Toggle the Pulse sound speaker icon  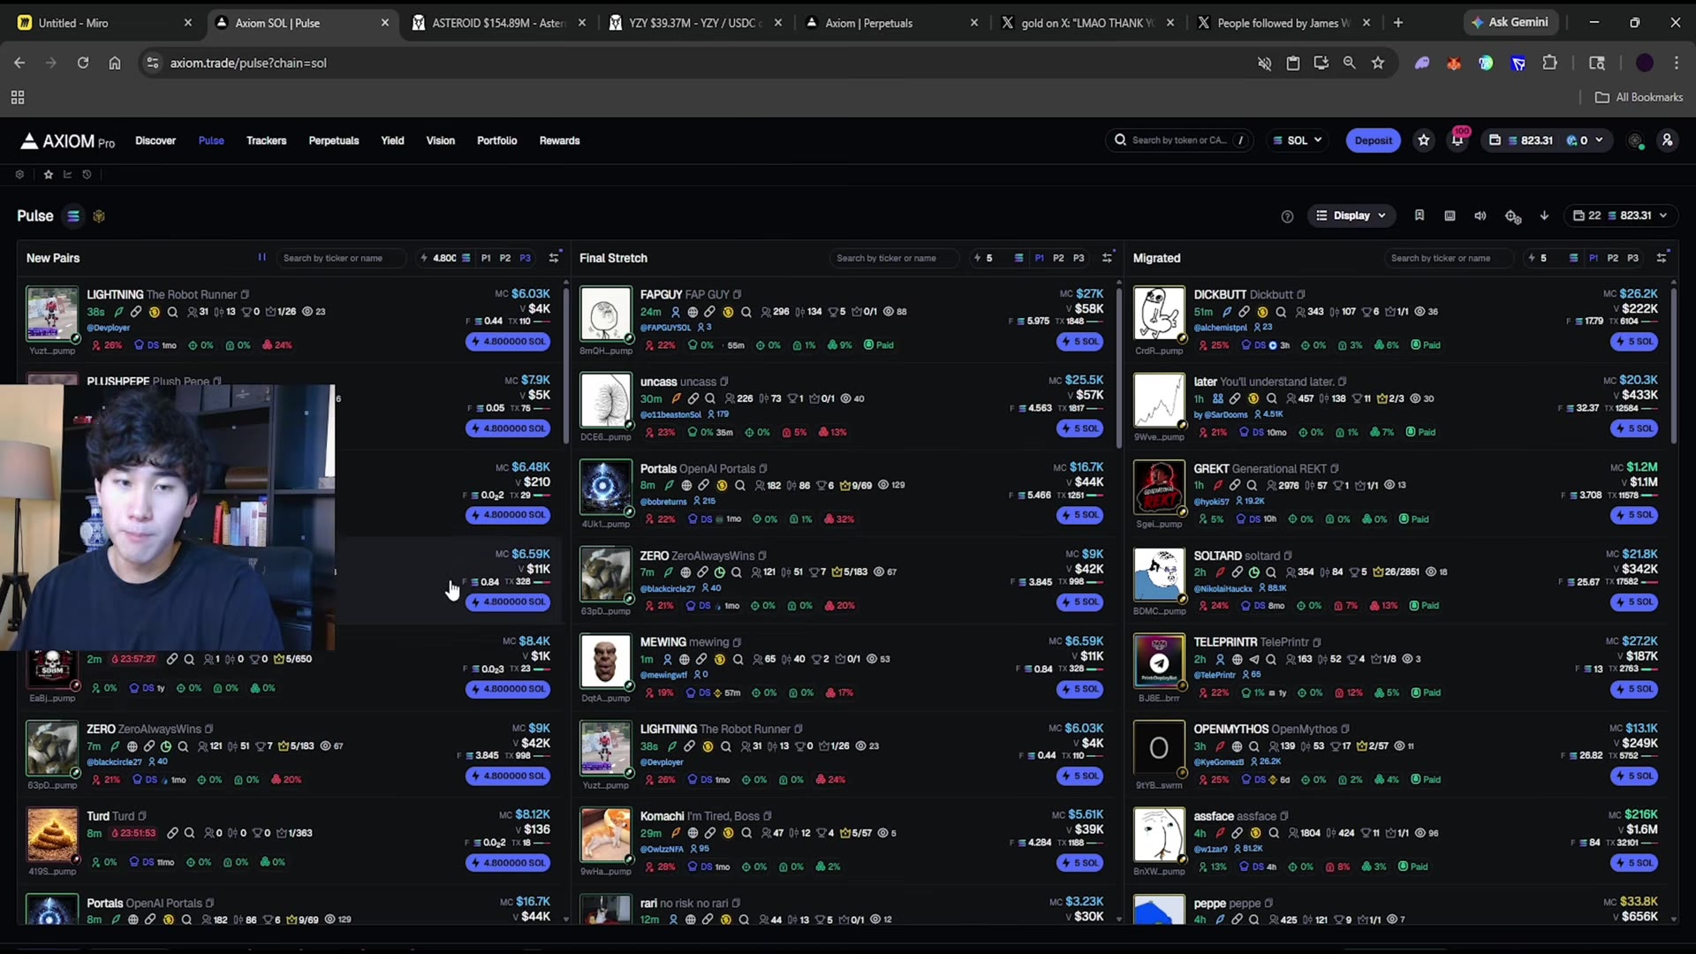click(x=1480, y=216)
